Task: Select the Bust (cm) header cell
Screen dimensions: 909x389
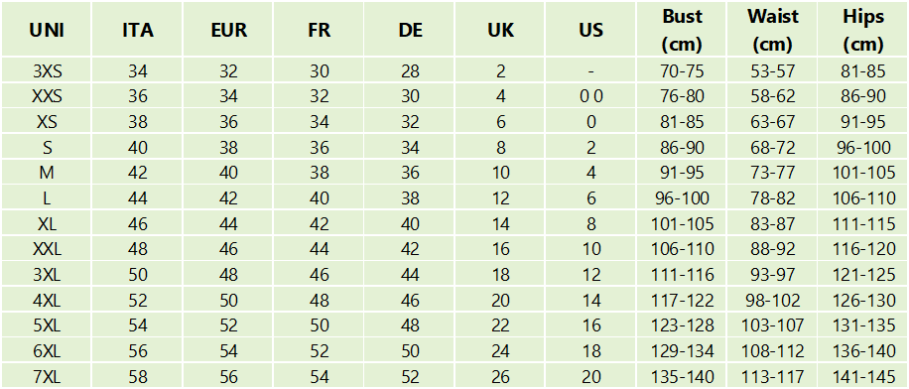Action: 682,30
